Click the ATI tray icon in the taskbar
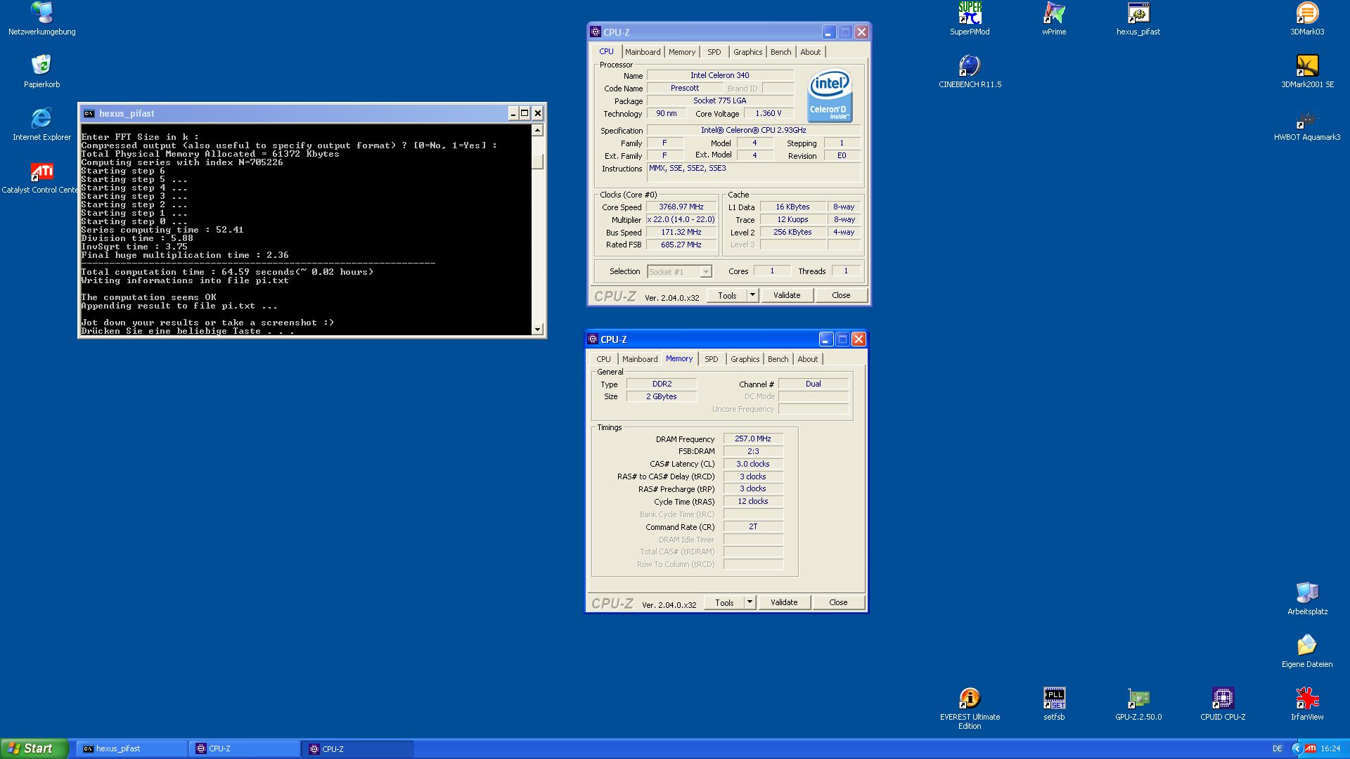 pyautogui.click(x=1310, y=748)
